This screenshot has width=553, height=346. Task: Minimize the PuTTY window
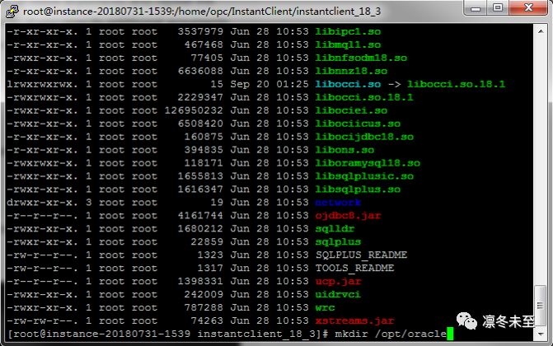point(475,7)
